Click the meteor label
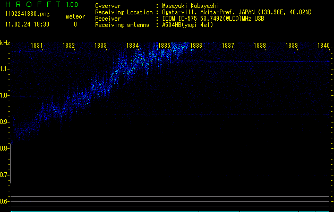 coord(75,16)
